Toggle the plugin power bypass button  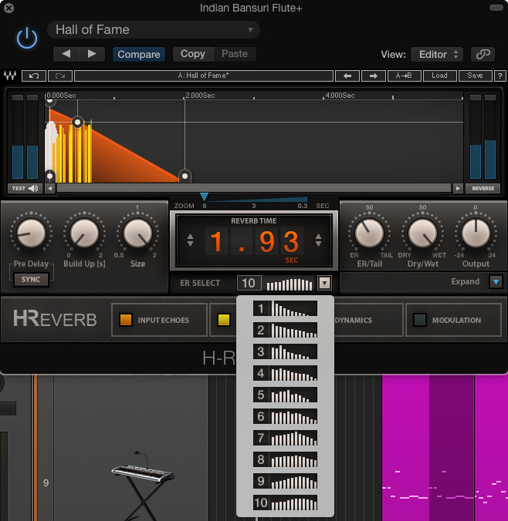pos(27,38)
